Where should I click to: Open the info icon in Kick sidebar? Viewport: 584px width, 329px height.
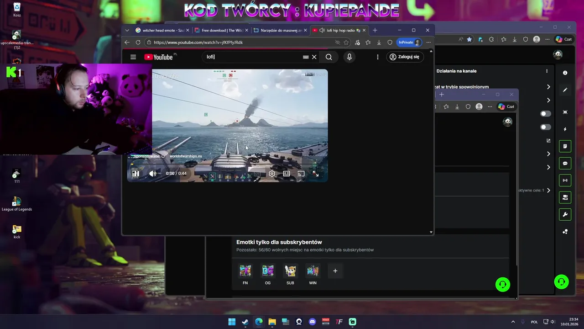565,73
